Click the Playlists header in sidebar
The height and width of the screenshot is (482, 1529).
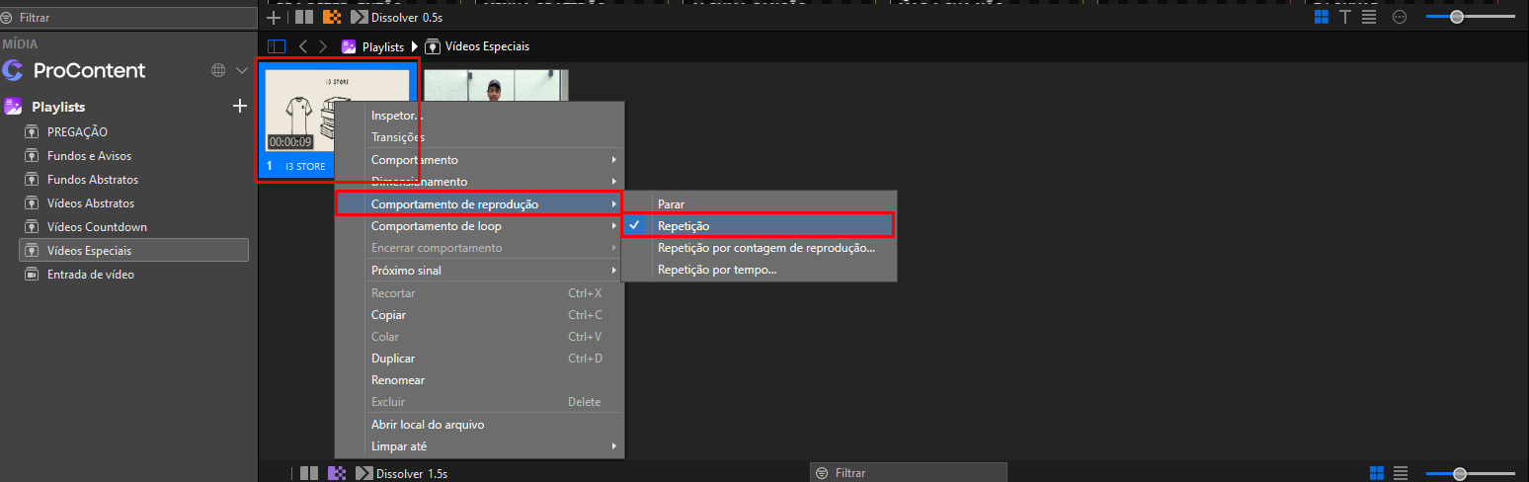tap(58, 107)
